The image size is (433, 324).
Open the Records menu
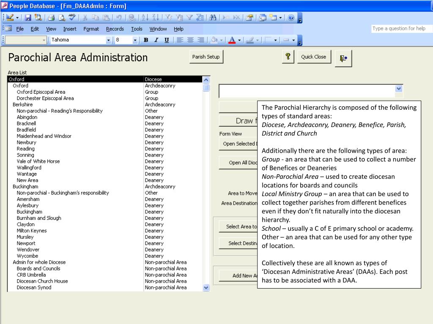click(115, 29)
